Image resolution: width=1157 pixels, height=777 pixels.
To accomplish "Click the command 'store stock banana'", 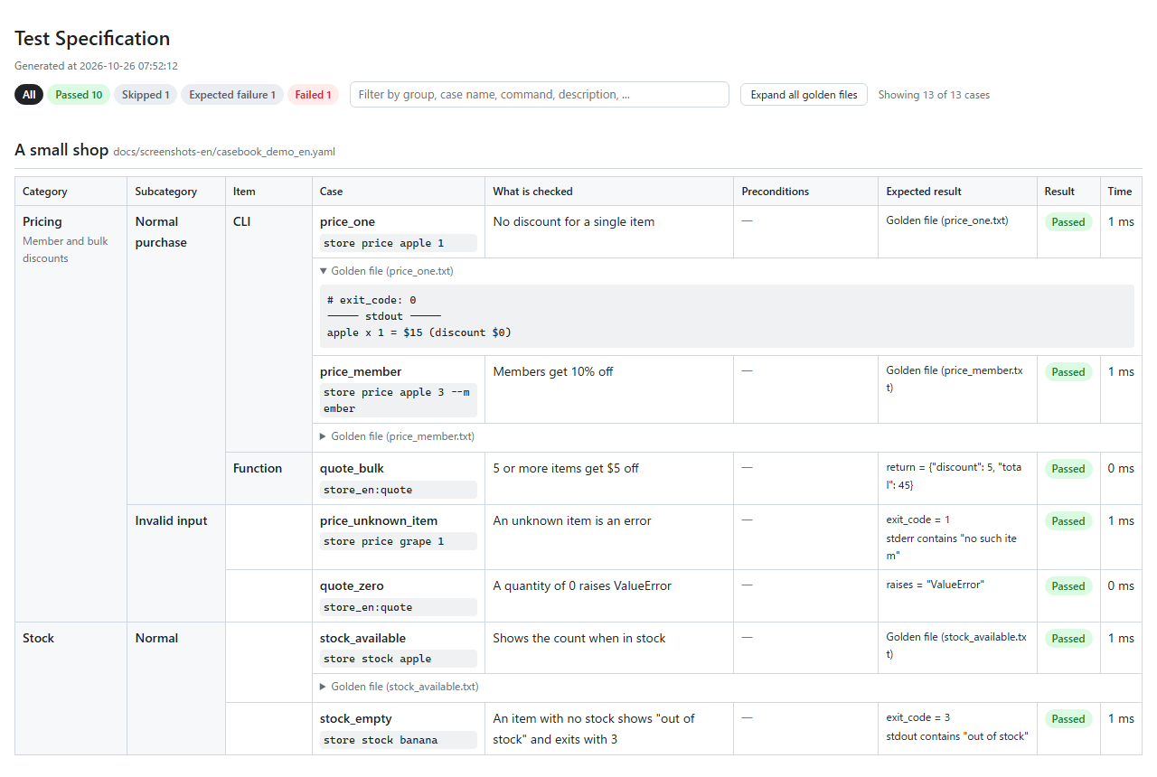I will point(399,740).
